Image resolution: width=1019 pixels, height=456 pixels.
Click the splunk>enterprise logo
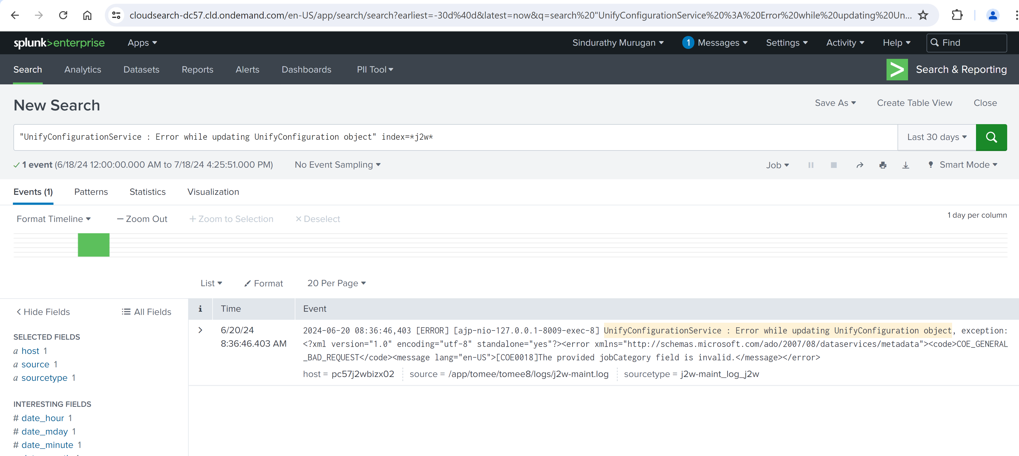click(x=59, y=43)
